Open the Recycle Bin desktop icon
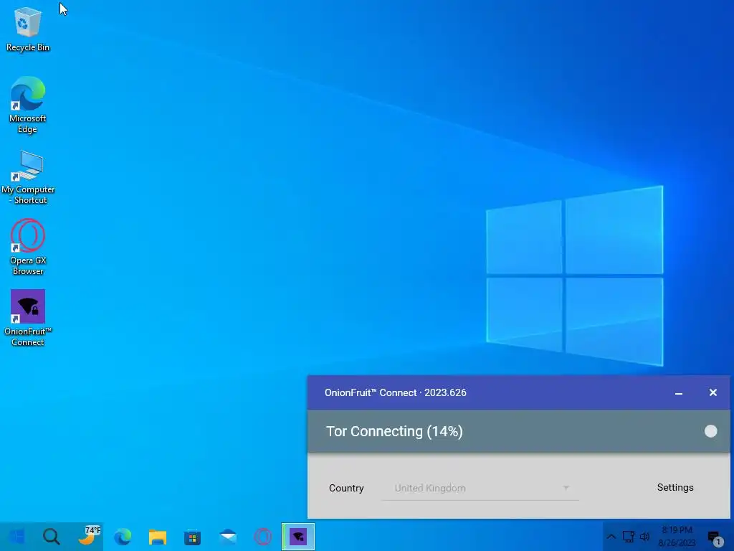The image size is (734, 551). (x=28, y=29)
